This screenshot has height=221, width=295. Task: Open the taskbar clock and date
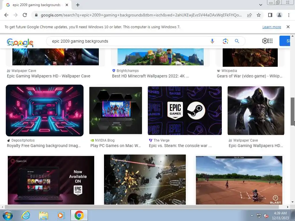280,216
